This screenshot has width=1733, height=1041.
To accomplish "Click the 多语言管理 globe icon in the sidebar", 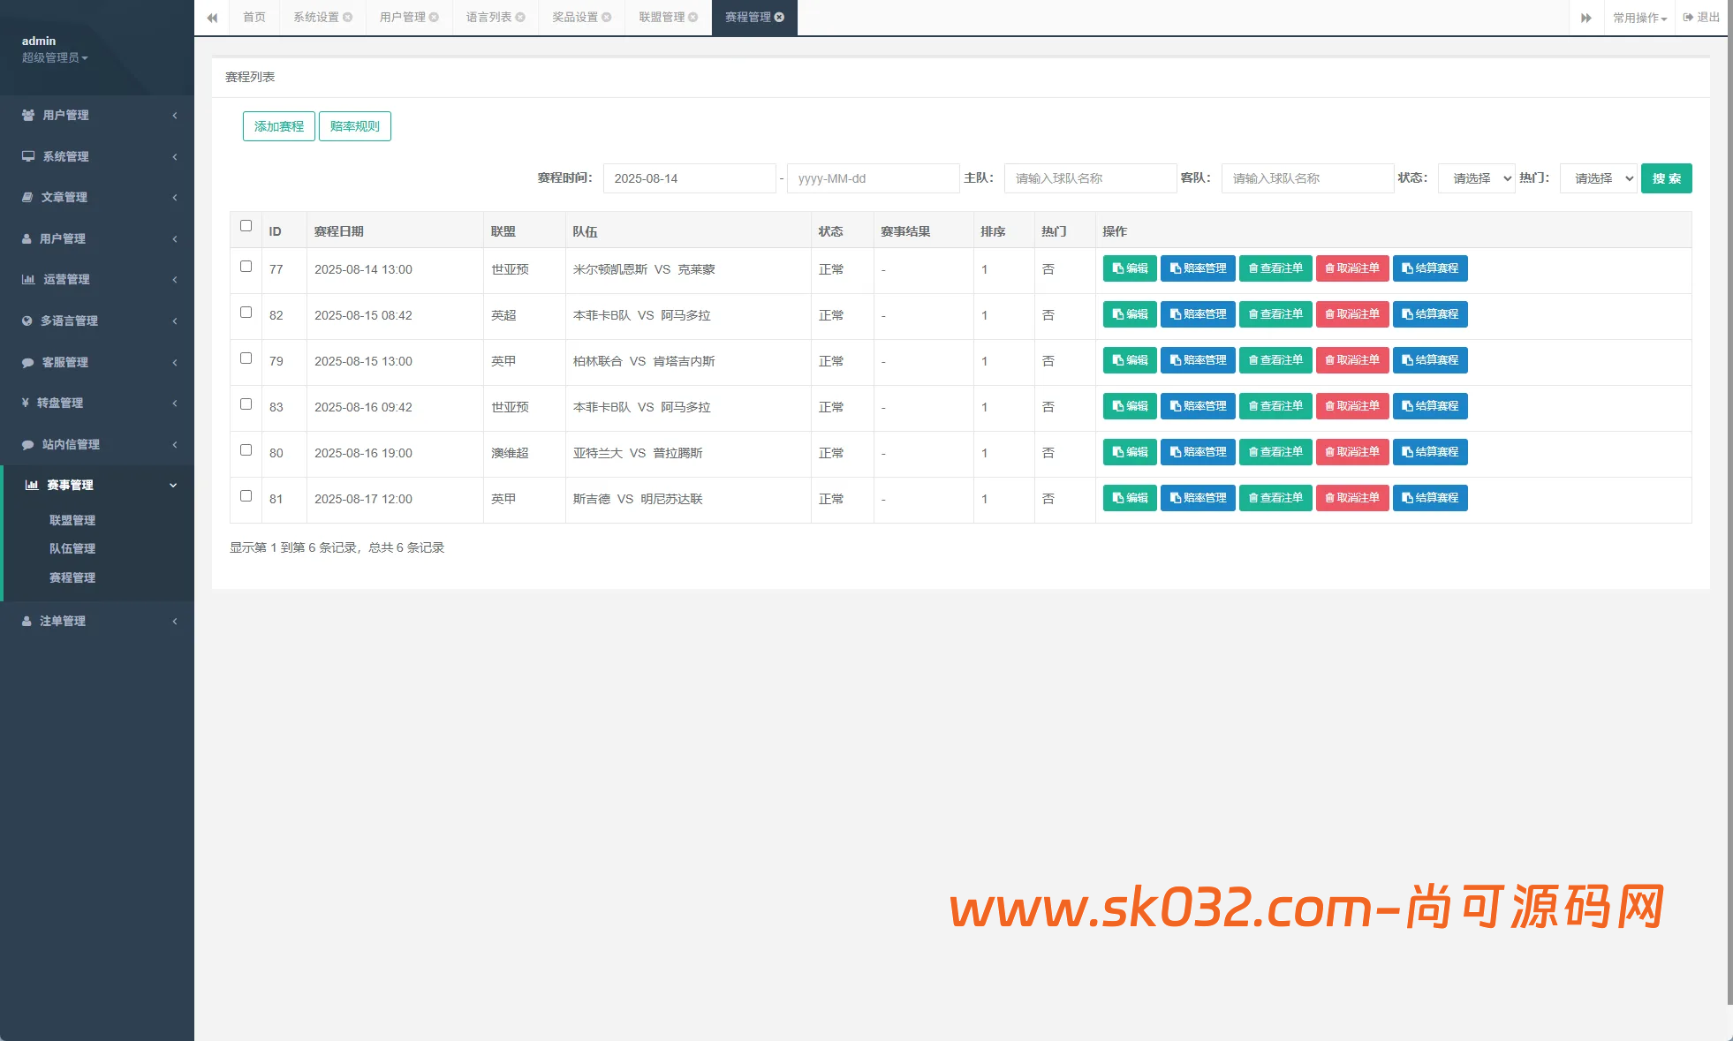I will click(x=27, y=321).
